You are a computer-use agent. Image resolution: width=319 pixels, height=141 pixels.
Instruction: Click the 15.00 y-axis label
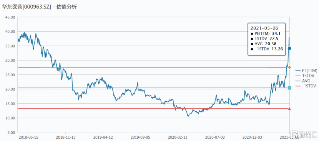10,104
